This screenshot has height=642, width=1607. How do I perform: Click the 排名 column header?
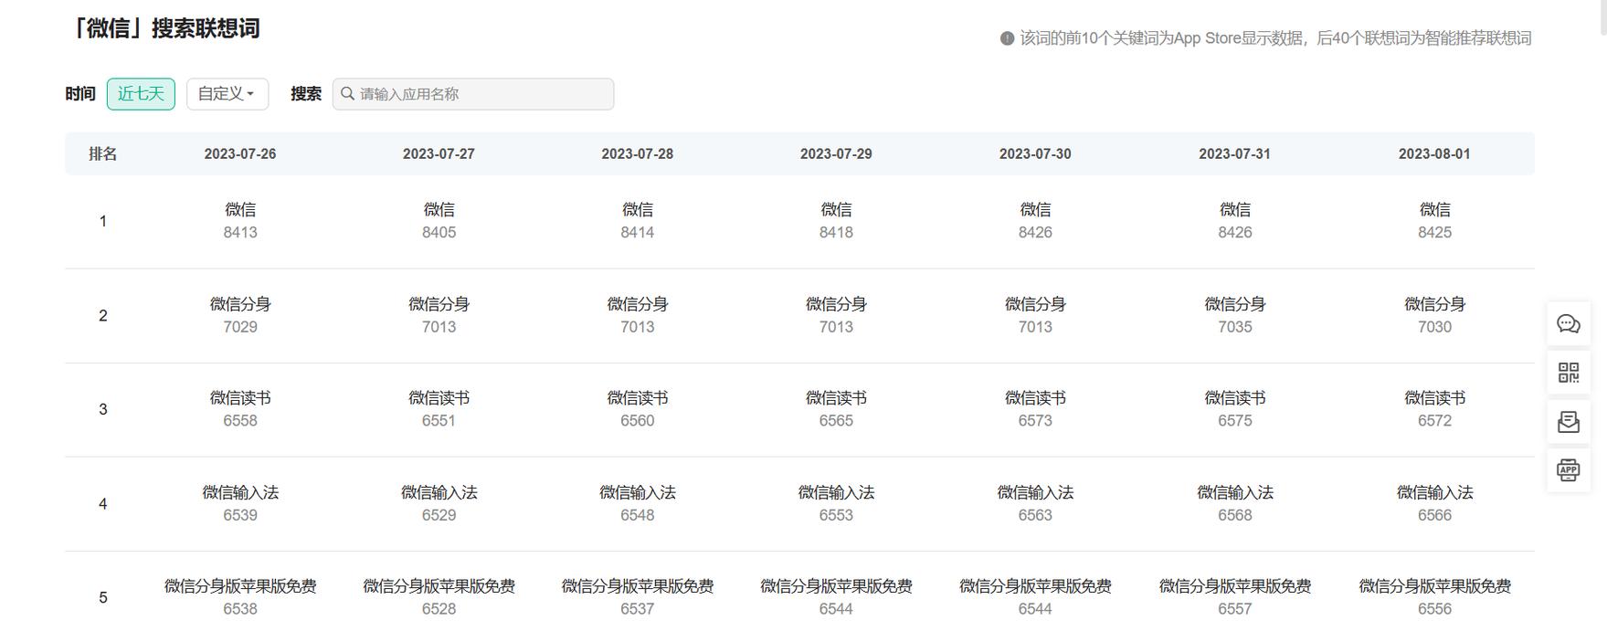(102, 154)
